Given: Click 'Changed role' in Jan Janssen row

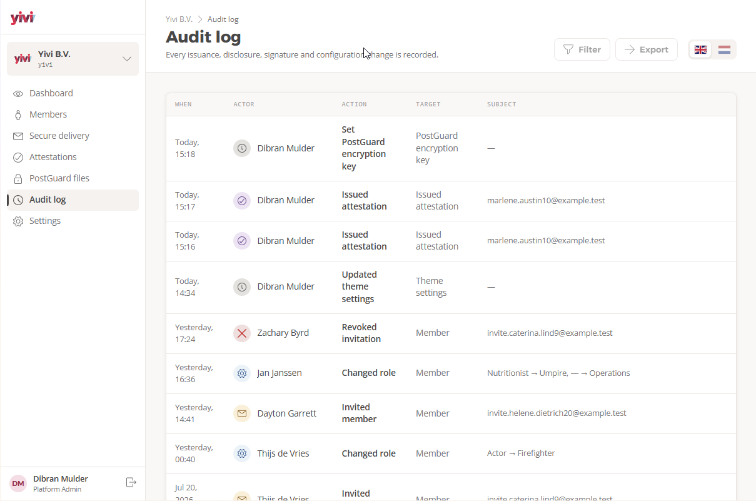Looking at the screenshot, I should coord(368,373).
